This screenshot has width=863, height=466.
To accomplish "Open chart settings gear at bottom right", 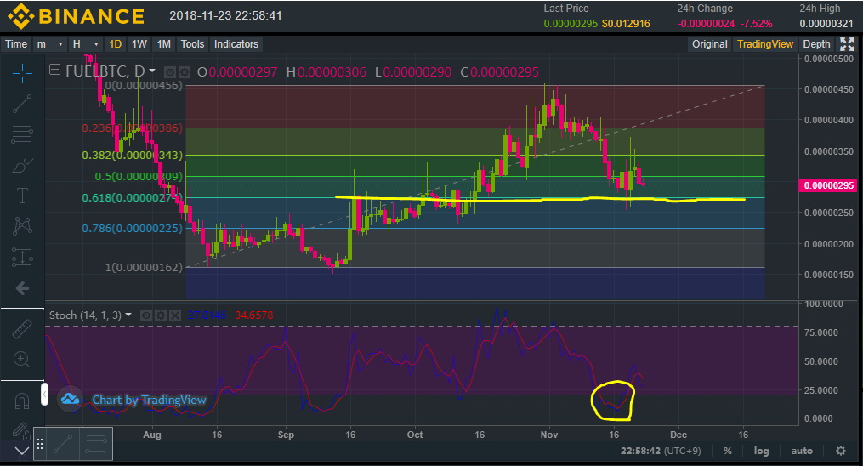I will point(840,451).
